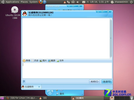Click the 关闭(C) close button
This screenshot has height=100, width=134.
pos(94,82)
